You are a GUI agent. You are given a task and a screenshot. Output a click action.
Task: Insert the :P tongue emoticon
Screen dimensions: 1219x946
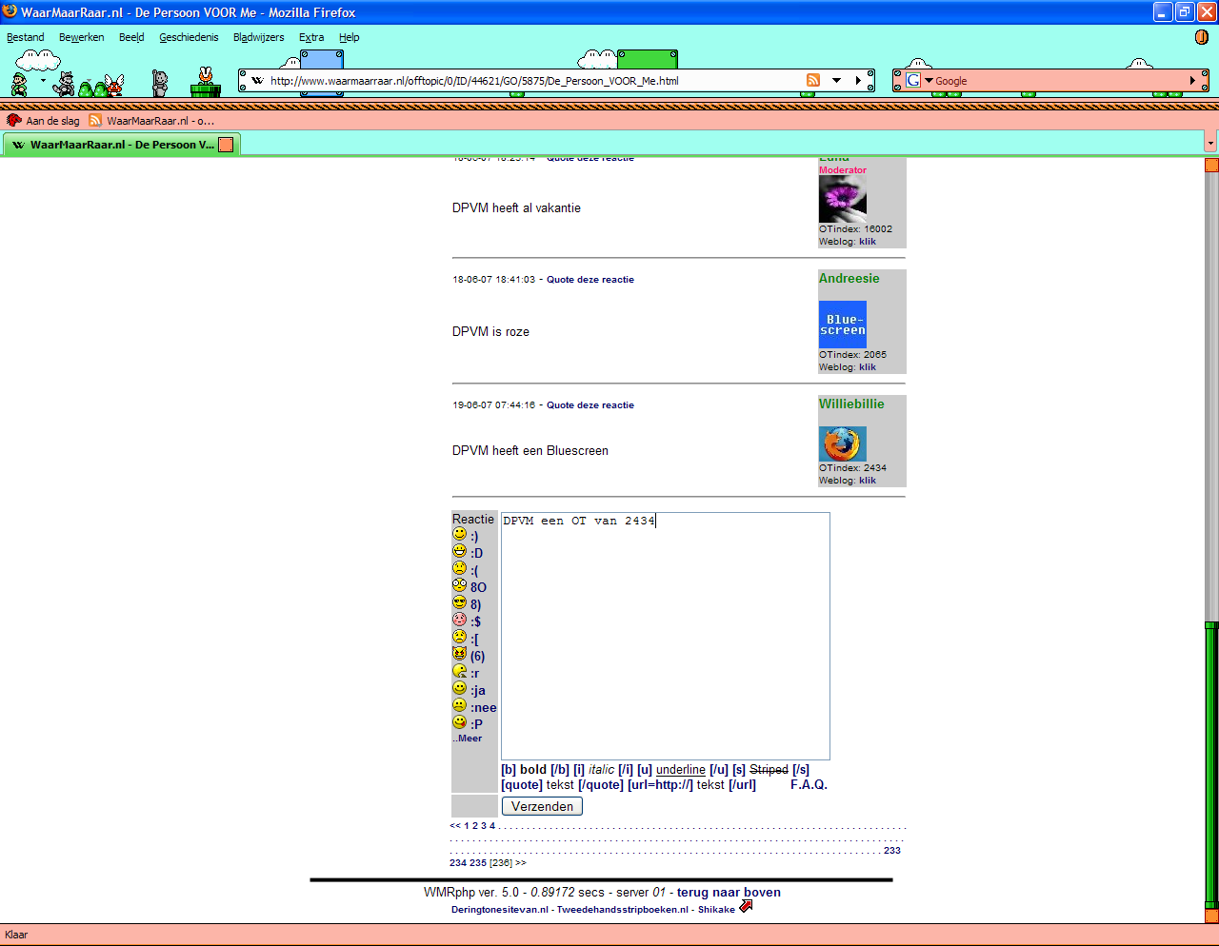460,723
